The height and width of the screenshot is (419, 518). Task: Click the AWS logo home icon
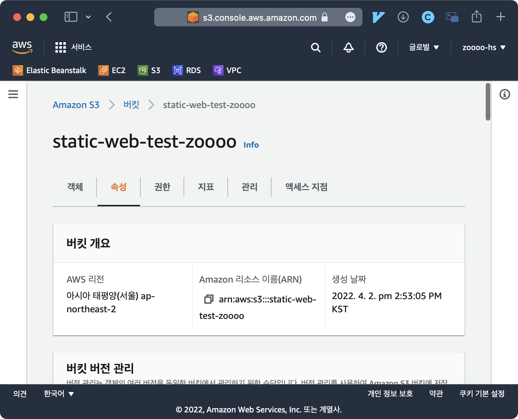pyautogui.click(x=22, y=47)
